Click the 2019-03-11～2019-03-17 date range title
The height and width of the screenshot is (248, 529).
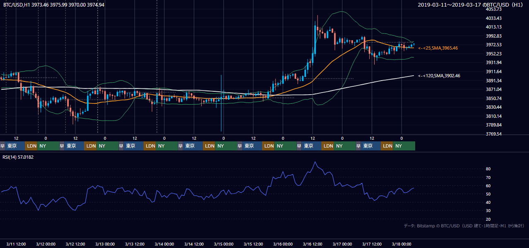pos(471,5)
